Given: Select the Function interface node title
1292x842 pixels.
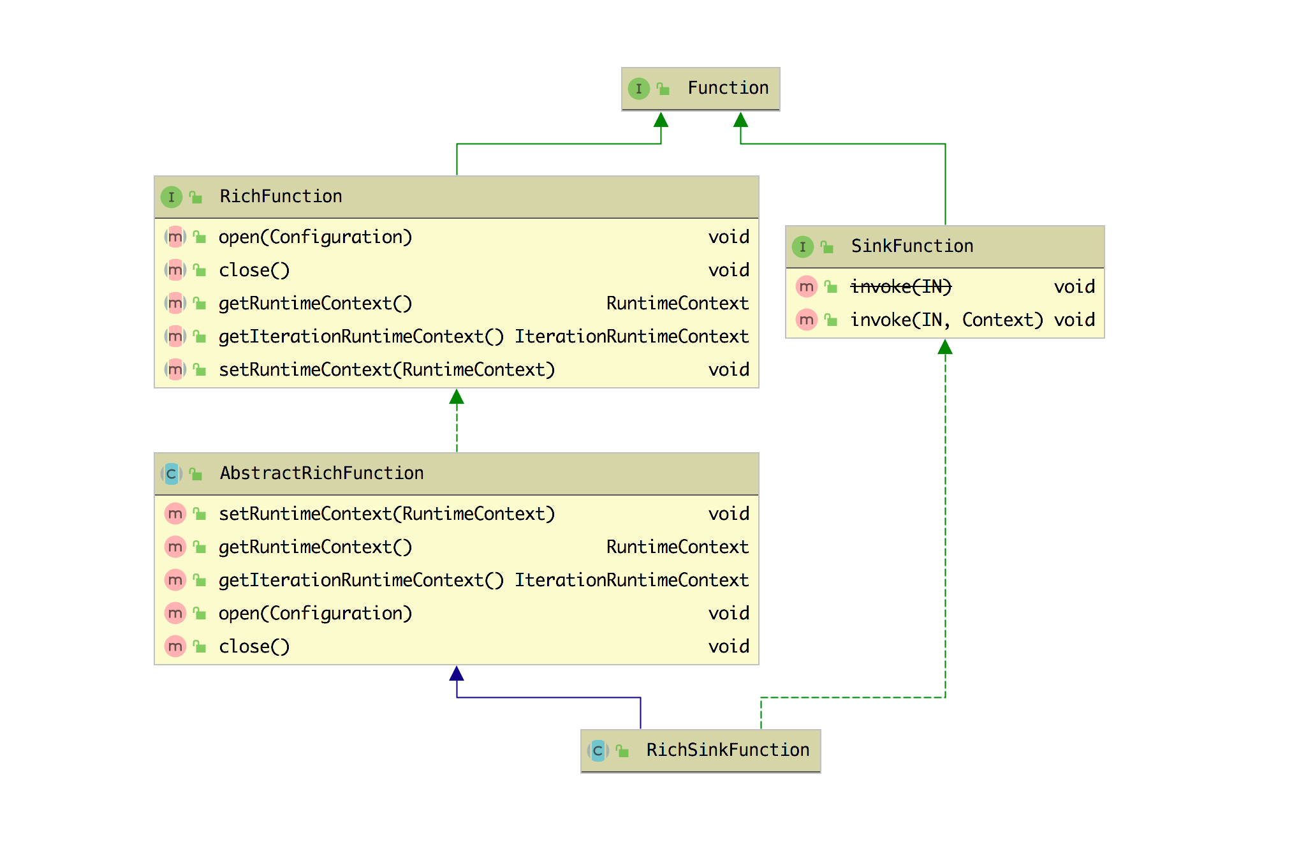Looking at the screenshot, I should coord(728,88).
